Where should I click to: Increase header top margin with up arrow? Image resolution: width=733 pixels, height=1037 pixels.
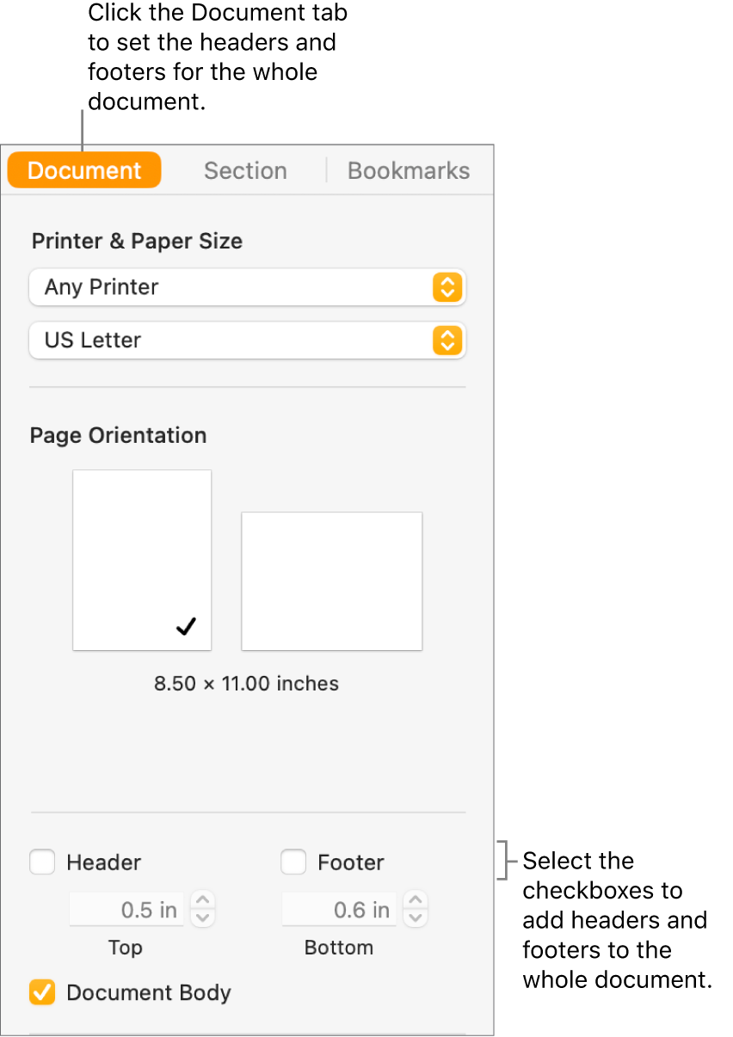(x=203, y=901)
